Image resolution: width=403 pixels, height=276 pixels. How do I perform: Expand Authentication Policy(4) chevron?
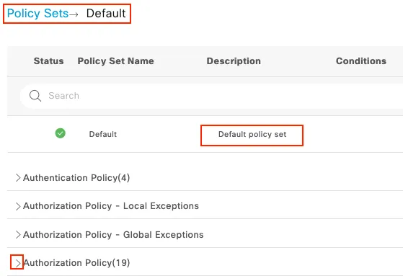17,177
